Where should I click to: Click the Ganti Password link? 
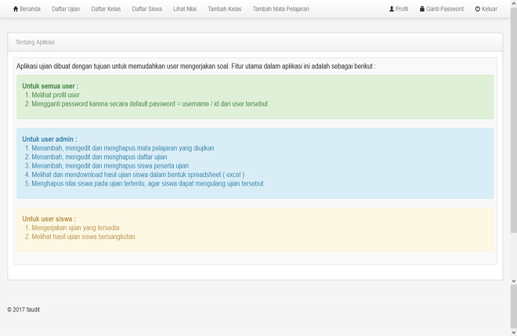pos(444,9)
